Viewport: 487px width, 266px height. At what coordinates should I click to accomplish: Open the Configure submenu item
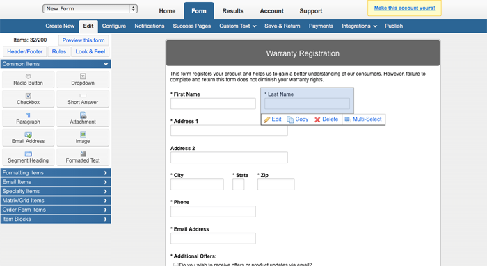click(x=114, y=26)
